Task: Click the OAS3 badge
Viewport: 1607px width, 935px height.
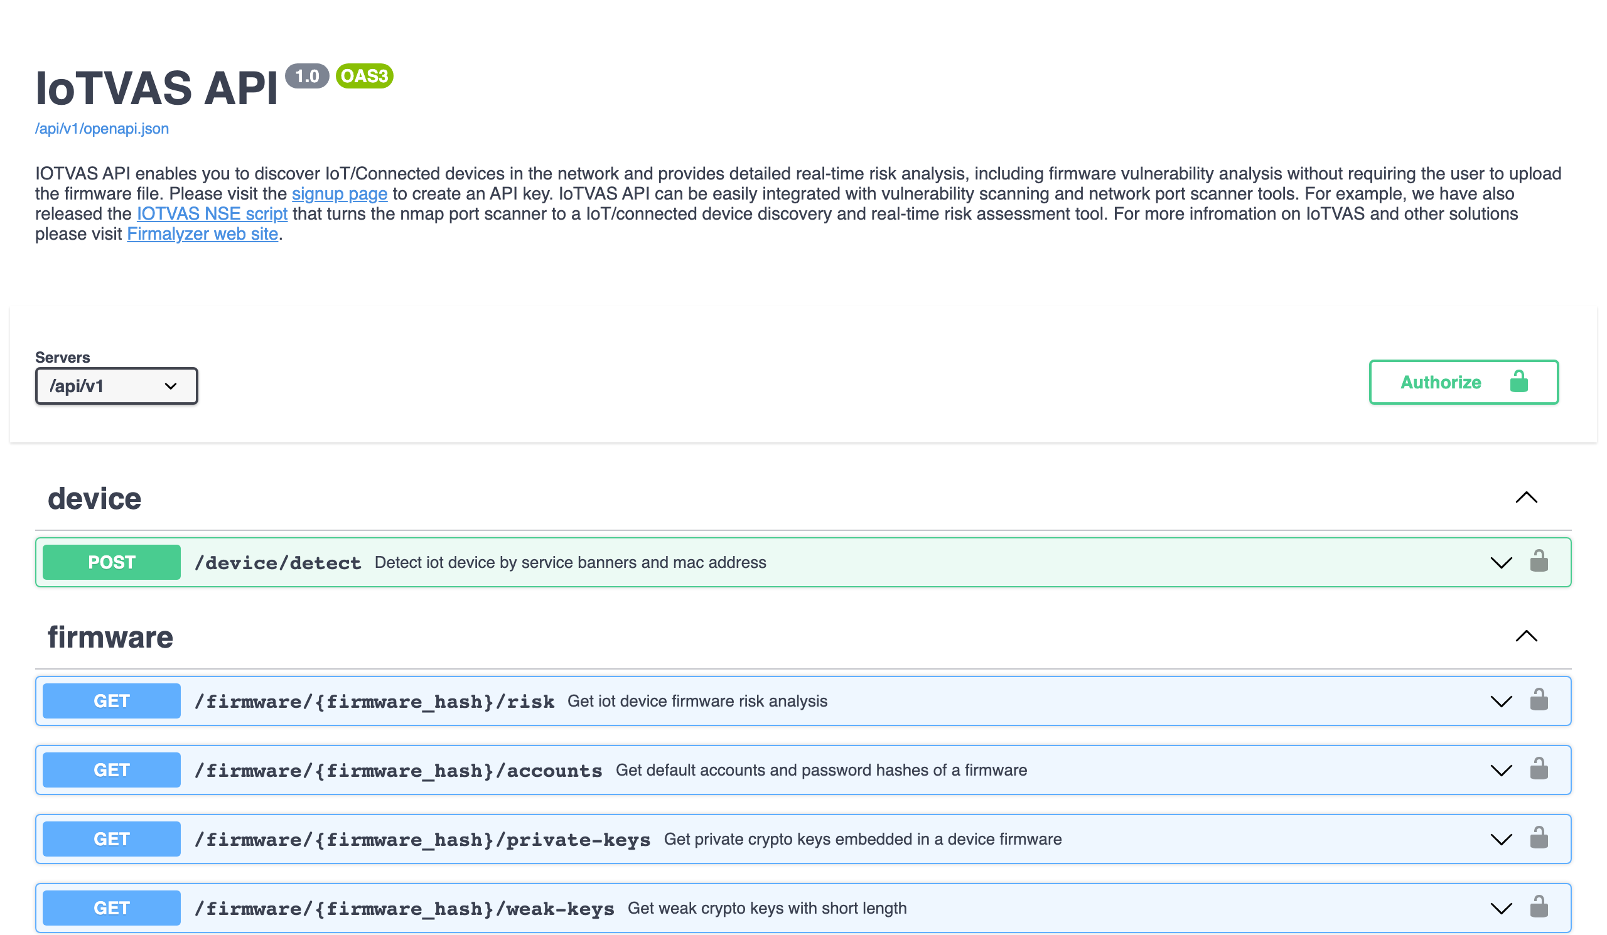Action: (365, 77)
